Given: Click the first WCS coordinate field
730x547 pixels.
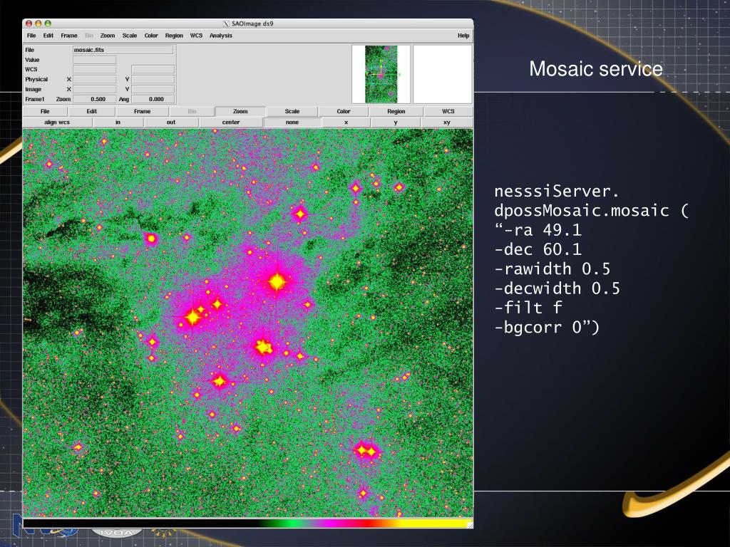Looking at the screenshot, I should pos(95,69).
